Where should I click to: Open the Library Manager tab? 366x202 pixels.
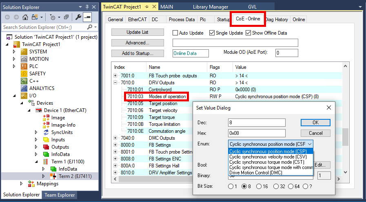coord(210,7)
